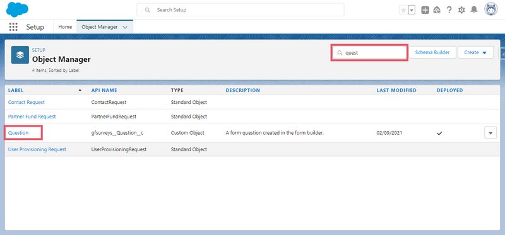Click the 'UserProvisioningRequest' API name cell
The width and height of the screenshot is (505, 235).
119,149
